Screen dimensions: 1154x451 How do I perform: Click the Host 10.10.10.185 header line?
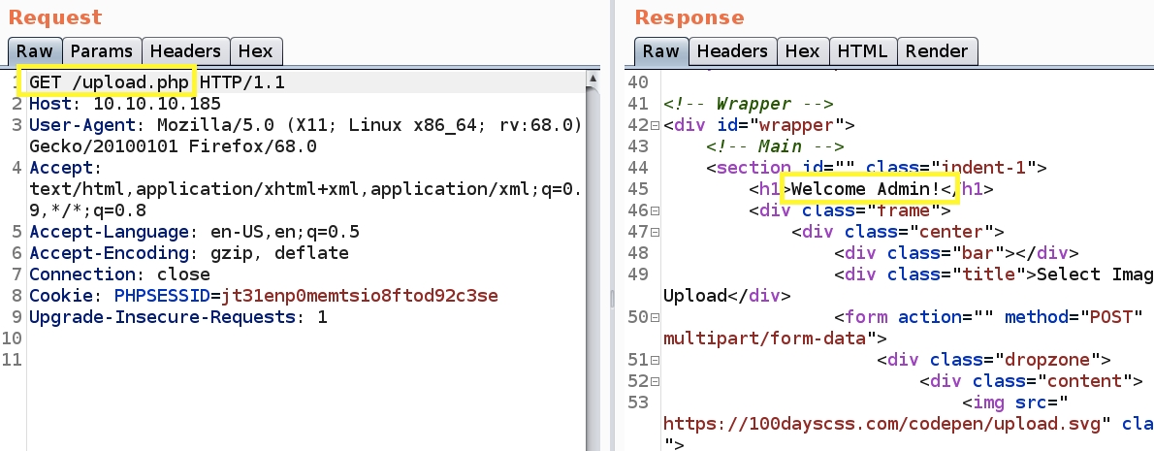click(124, 103)
